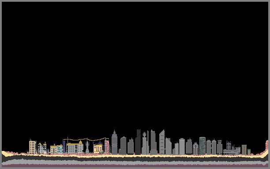This screenshot has width=270, height=169.
Task: Select the low factory with scaffolding
Action: pos(232,148)
